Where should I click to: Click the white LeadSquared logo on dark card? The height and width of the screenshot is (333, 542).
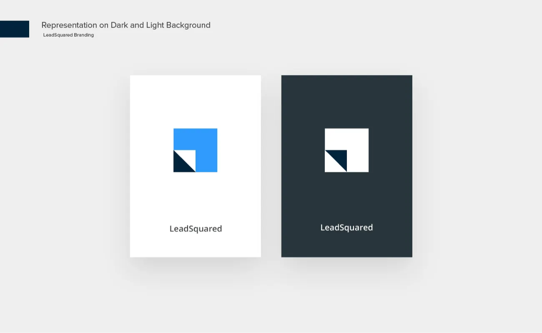click(346, 150)
